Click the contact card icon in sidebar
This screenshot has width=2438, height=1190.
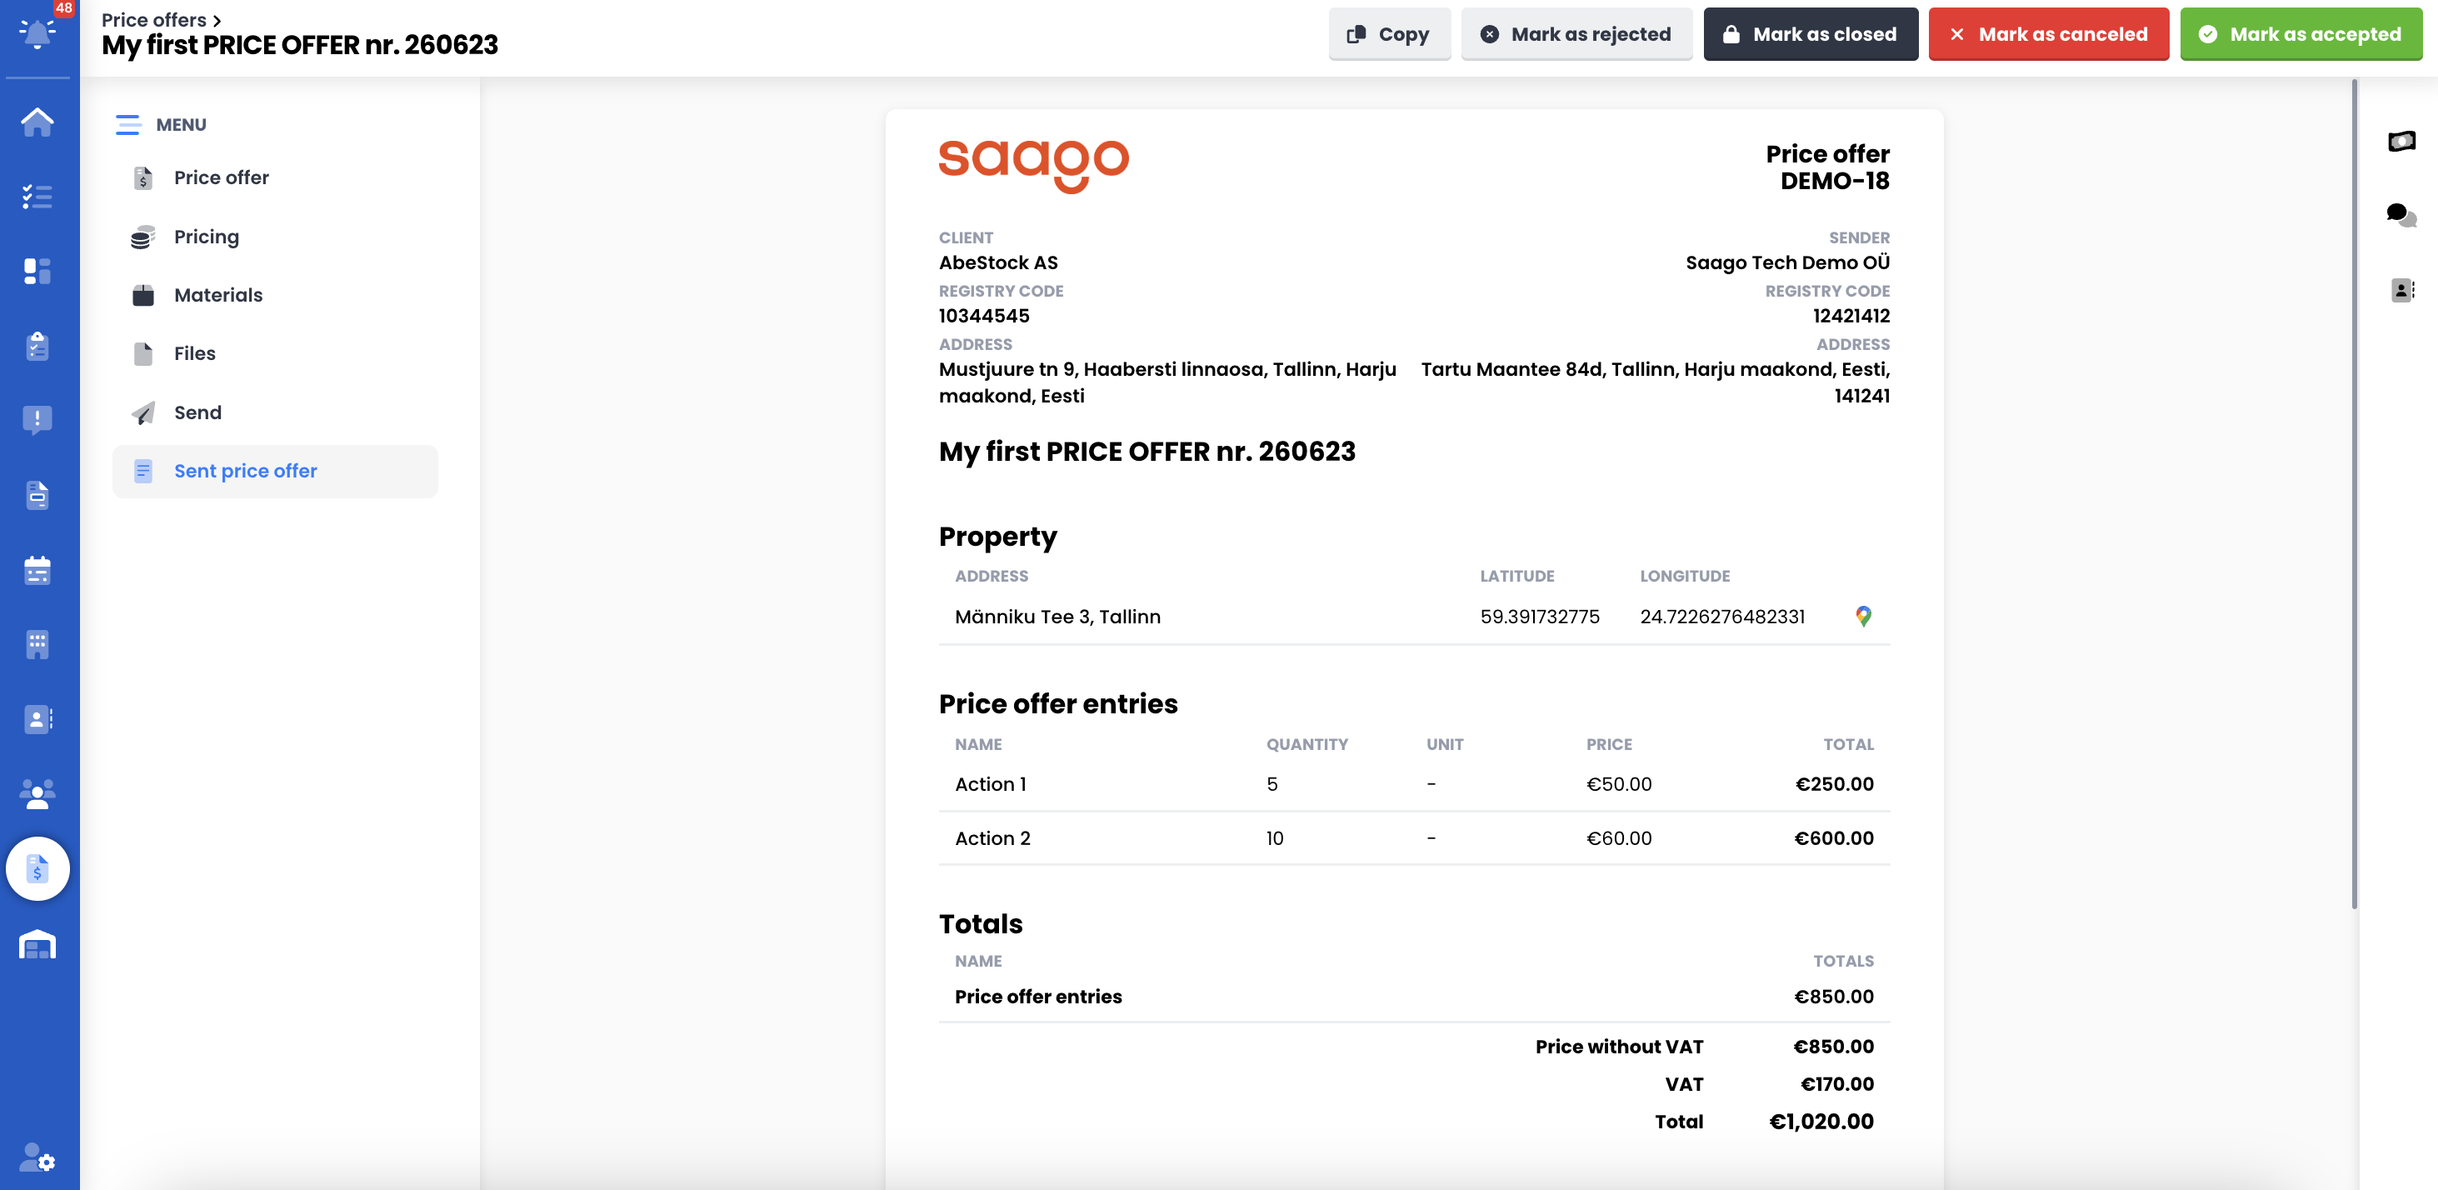[37, 719]
